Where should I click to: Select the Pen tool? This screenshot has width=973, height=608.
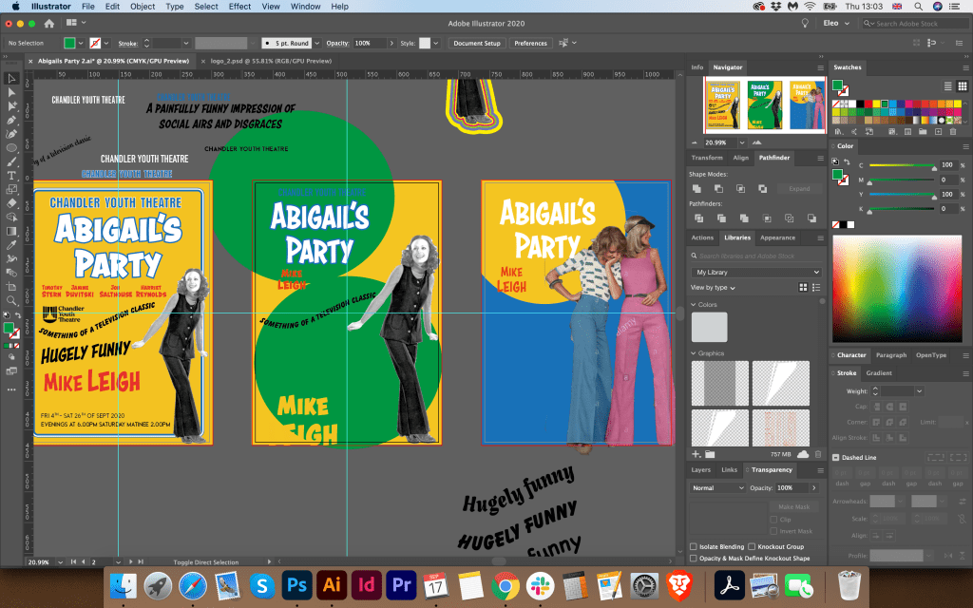pos(11,121)
